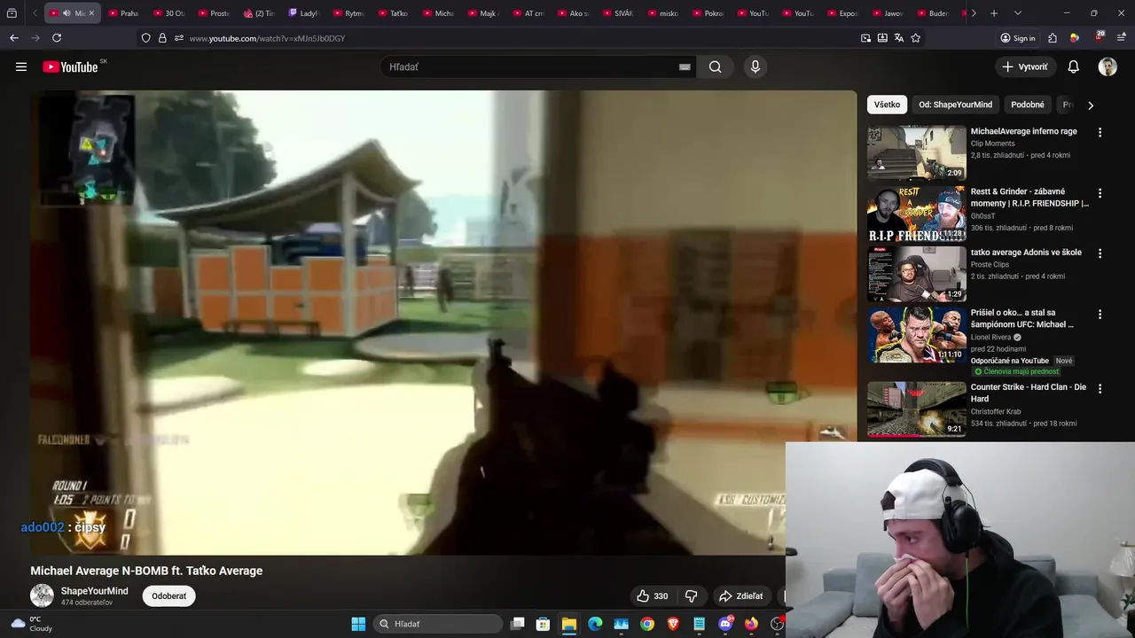
Task: Open the YouTube account avatar menu
Action: point(1108,66)
